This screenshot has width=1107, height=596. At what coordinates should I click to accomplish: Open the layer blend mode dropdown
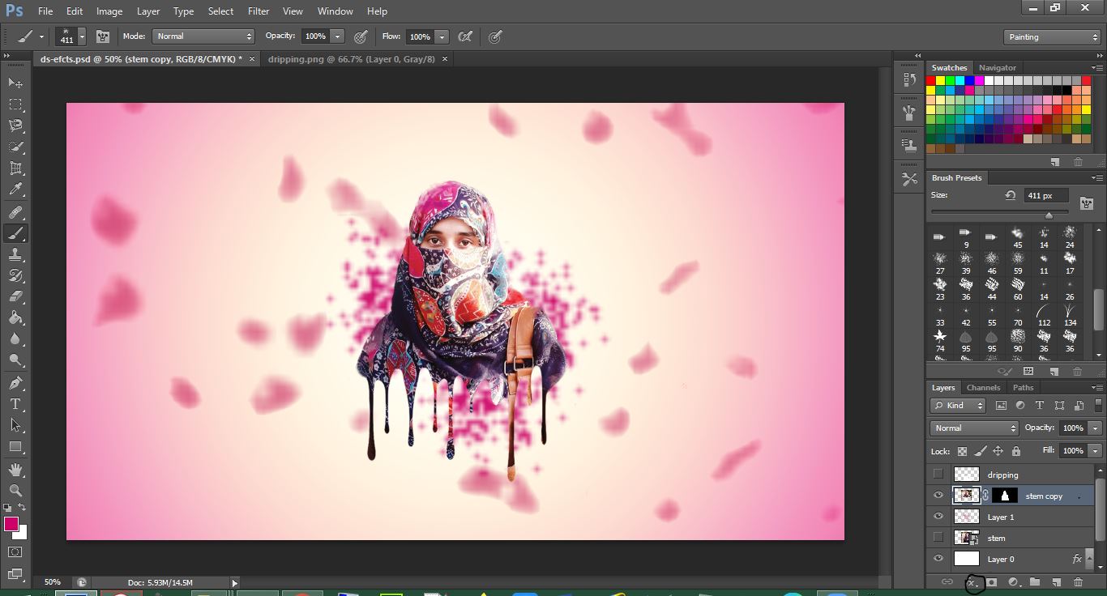click(974, 428)
